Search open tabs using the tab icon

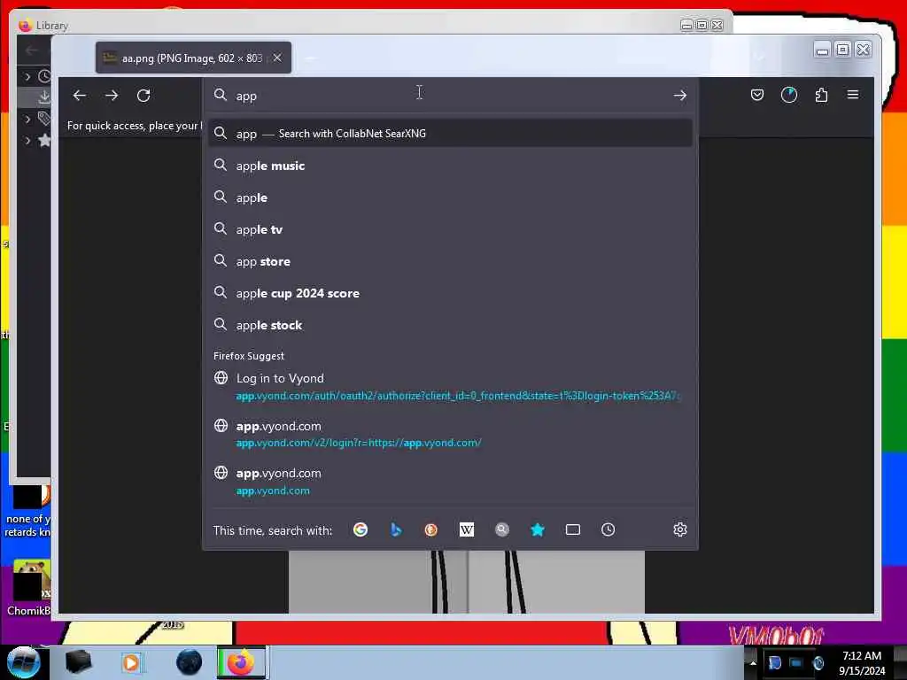pos(573,529)
